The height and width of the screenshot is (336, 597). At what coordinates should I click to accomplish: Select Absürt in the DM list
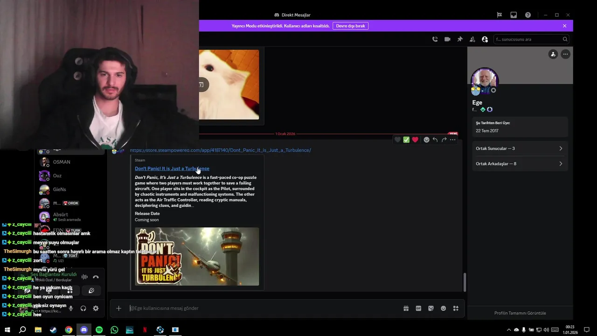coord(70,217)
